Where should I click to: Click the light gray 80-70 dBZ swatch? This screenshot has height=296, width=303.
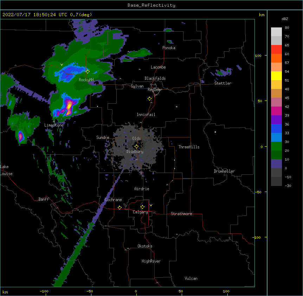[x=276, y=32]
